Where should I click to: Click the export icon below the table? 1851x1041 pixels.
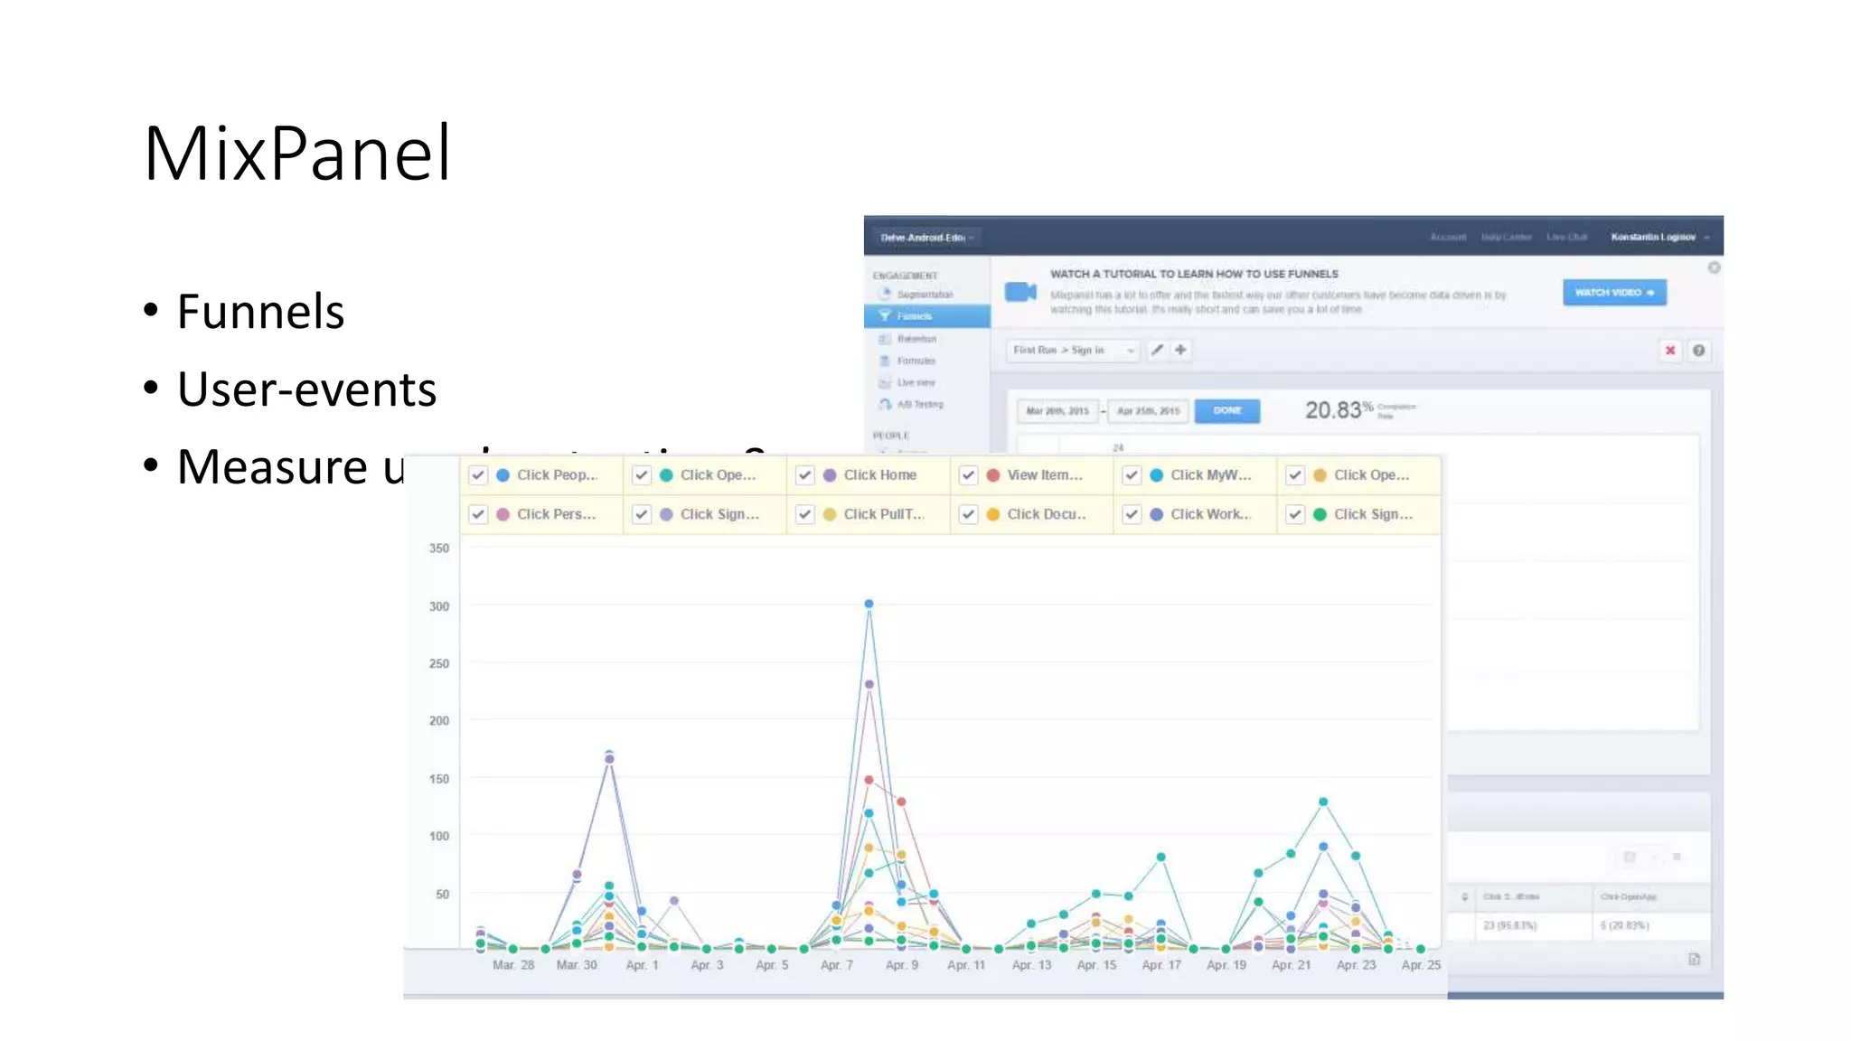tap(1695, 959)
